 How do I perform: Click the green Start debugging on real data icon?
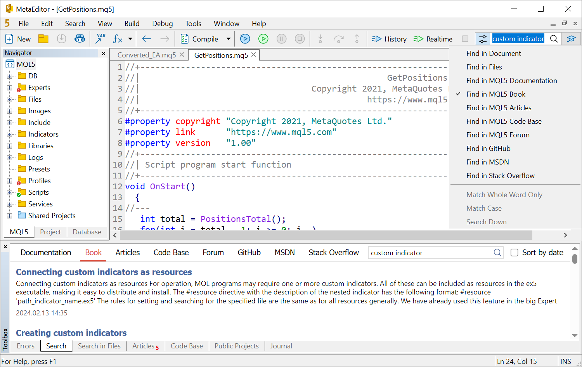(x=263, y=39)
